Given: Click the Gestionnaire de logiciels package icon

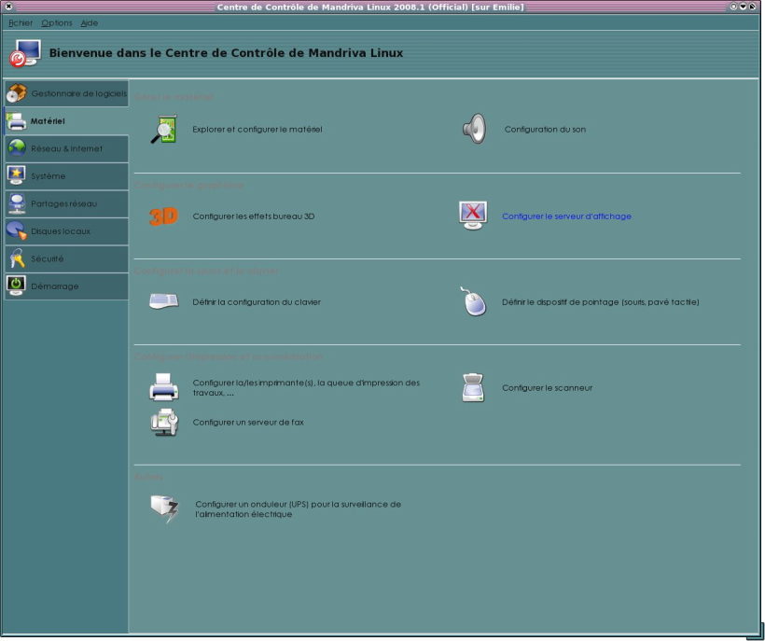Looking at the screenshot, I should [x=17, y=93].
